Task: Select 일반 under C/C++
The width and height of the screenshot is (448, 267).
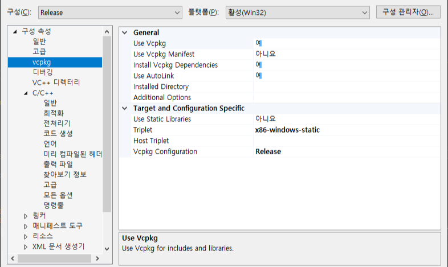Action: pyautogui.click(x=50, y=103)
